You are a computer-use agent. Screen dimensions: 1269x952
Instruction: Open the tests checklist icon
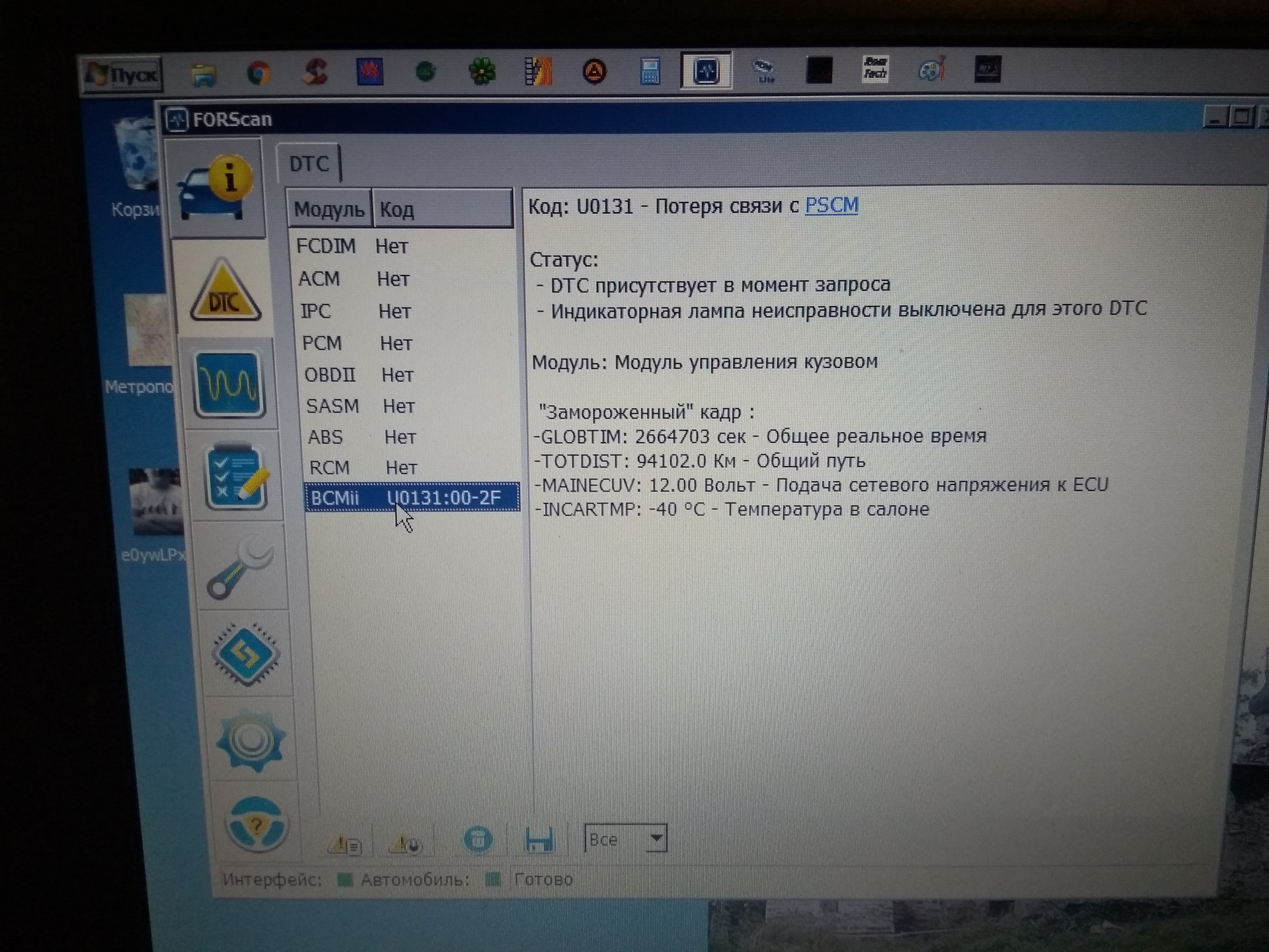click(x=237, y=477)
